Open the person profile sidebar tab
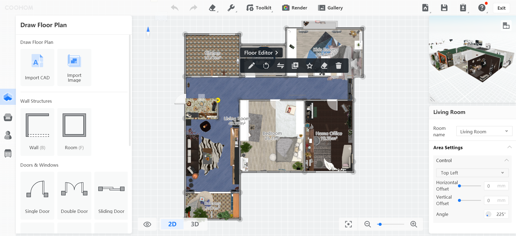The image size is (516, 236). tap(8, 135)
